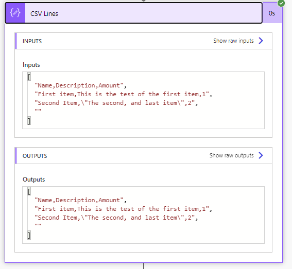Click the Outputs code box closing bracket

(29, 236)
